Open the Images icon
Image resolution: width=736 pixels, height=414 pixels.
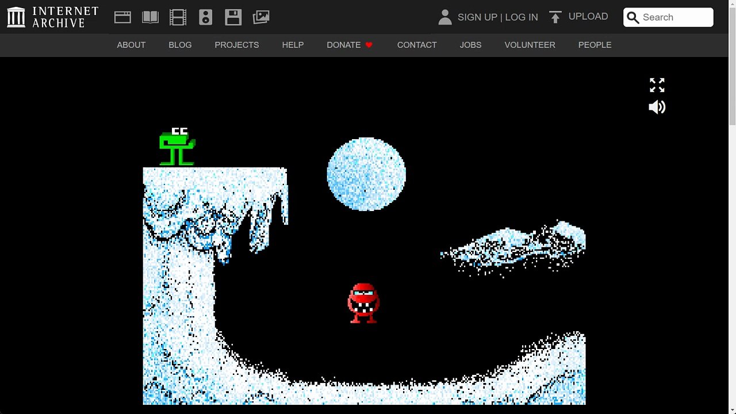(x=260, y=17)
